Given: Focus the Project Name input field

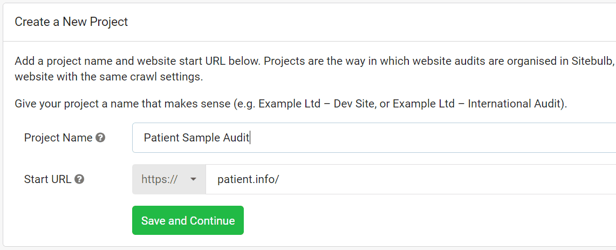Looking at the screenshot, I should pyautogui.click(x=374, y=138).
